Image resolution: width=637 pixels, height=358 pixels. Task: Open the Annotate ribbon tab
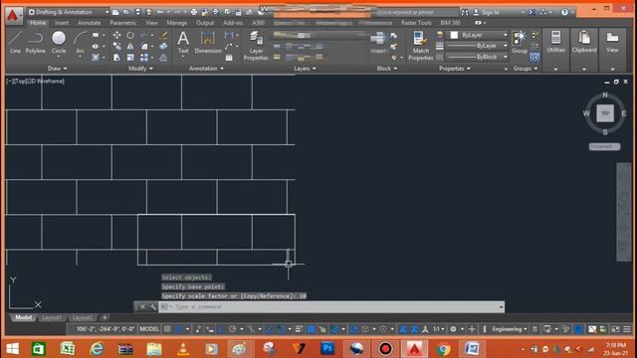[89, 23]
